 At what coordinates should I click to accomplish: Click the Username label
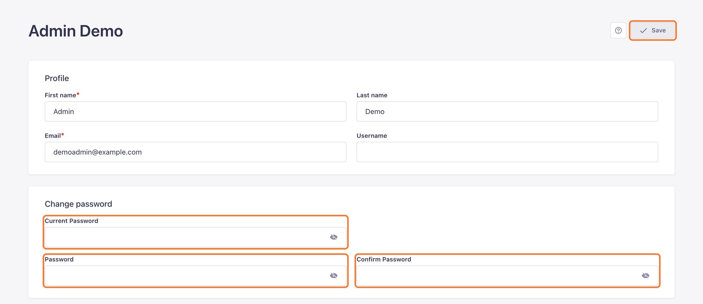372,136
